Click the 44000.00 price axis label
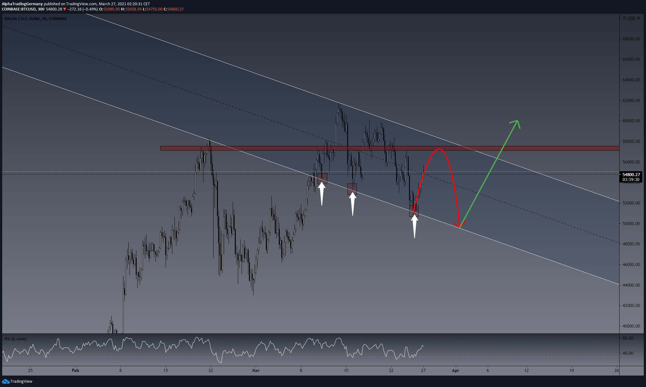646x387 pixels. click(631, 285)
